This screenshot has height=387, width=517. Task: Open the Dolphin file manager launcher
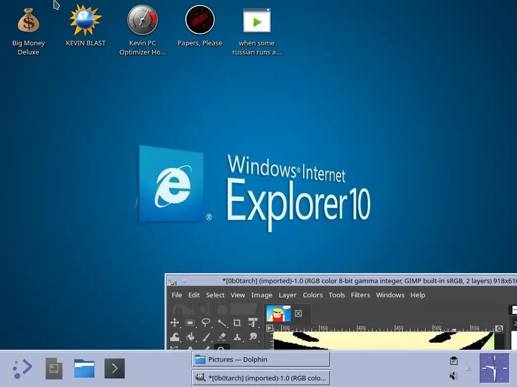coord(84,368)
